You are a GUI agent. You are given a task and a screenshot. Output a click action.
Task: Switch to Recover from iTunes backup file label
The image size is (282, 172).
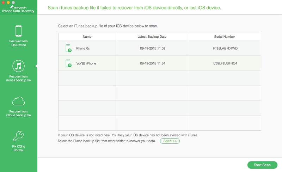18,78
